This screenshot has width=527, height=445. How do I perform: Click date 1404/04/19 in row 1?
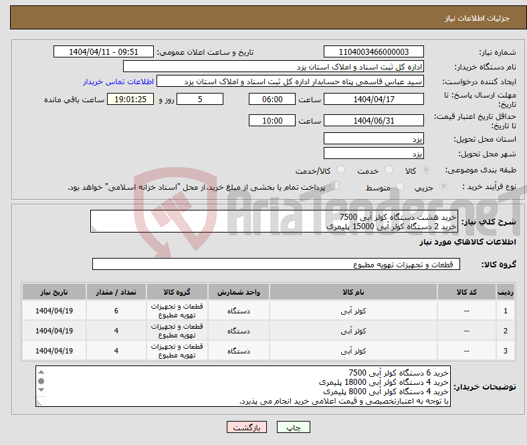coord(54,311)
